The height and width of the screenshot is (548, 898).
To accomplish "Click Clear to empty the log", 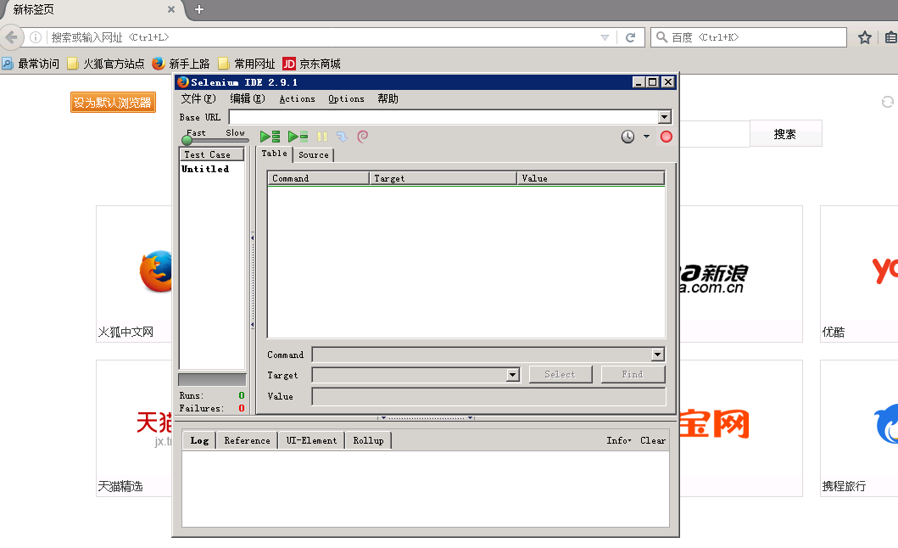I will (x=653, y=440).
